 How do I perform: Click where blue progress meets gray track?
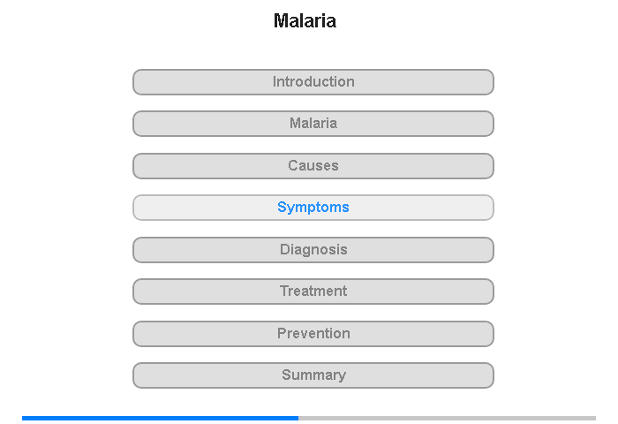click(298, 418)
